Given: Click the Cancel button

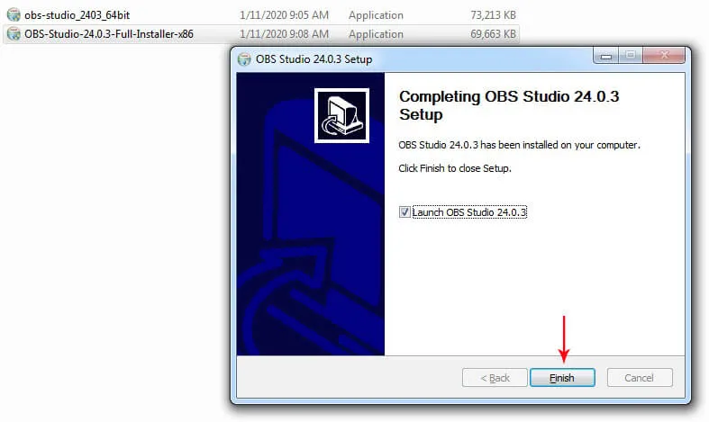Looking at the screenshot, I should coord(640,378).
